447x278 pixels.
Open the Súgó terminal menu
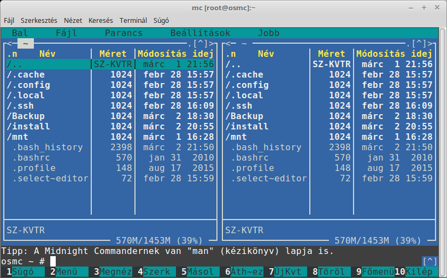pos(161,21)
